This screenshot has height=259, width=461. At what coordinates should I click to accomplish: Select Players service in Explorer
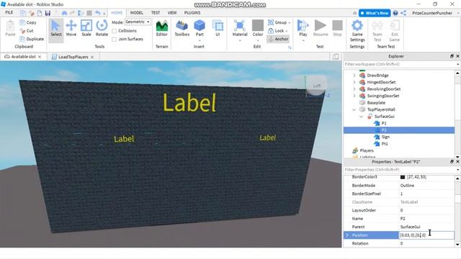pyautogui.click(x=367, y=150)
